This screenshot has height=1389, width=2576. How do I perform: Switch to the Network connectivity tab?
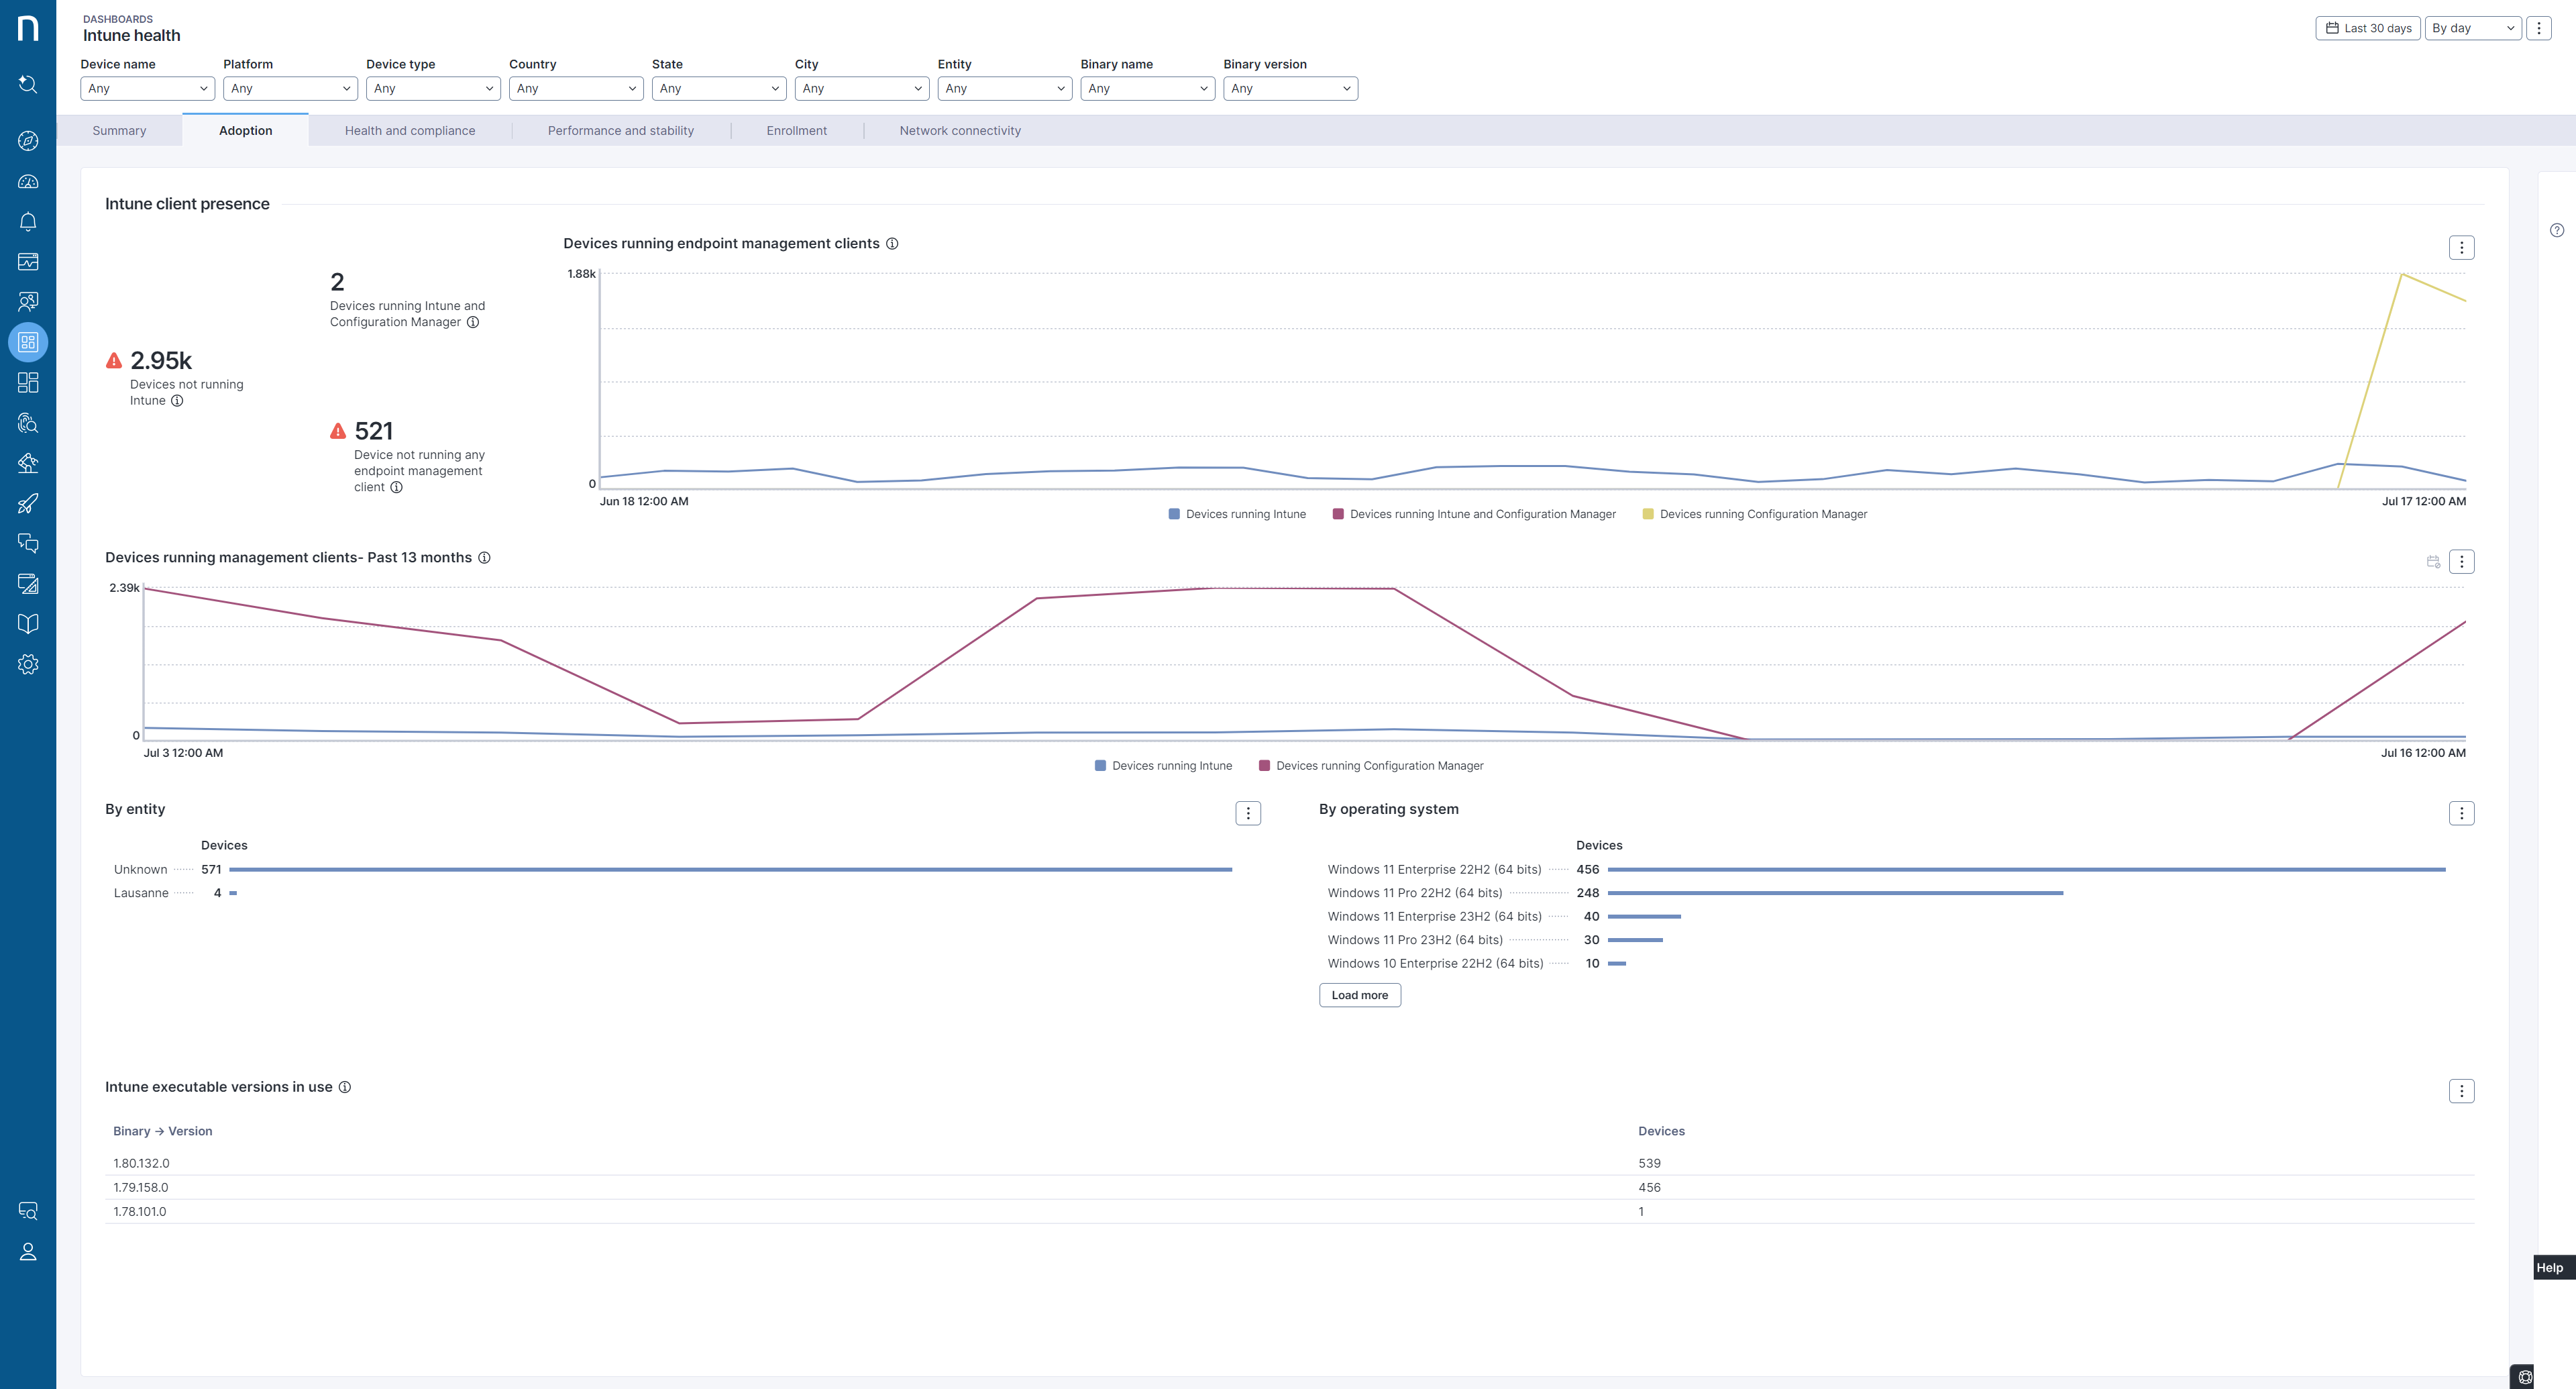[x=959, y=131]
